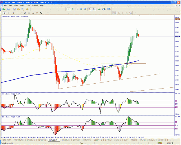Click the Templates icon

click(x=108, y=9)
